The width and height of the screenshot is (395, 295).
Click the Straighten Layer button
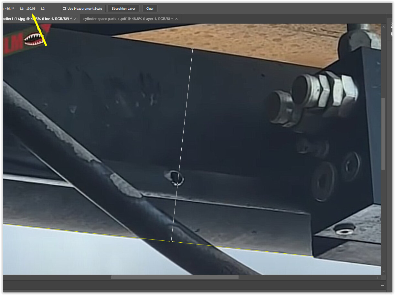123,9
